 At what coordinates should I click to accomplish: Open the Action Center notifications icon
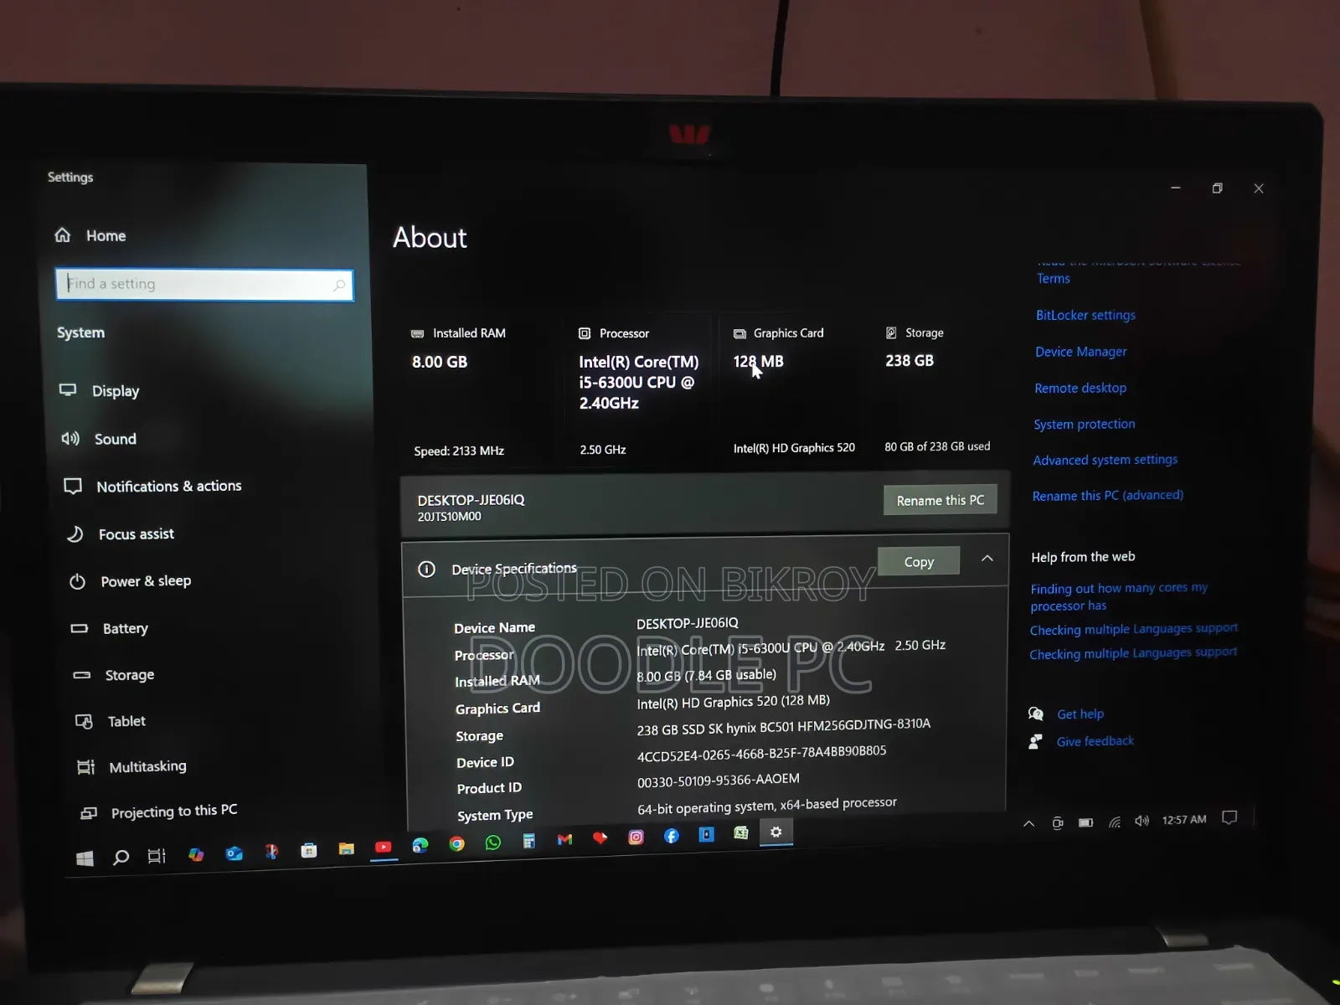pyautogui.click(x=1229, y=817)
